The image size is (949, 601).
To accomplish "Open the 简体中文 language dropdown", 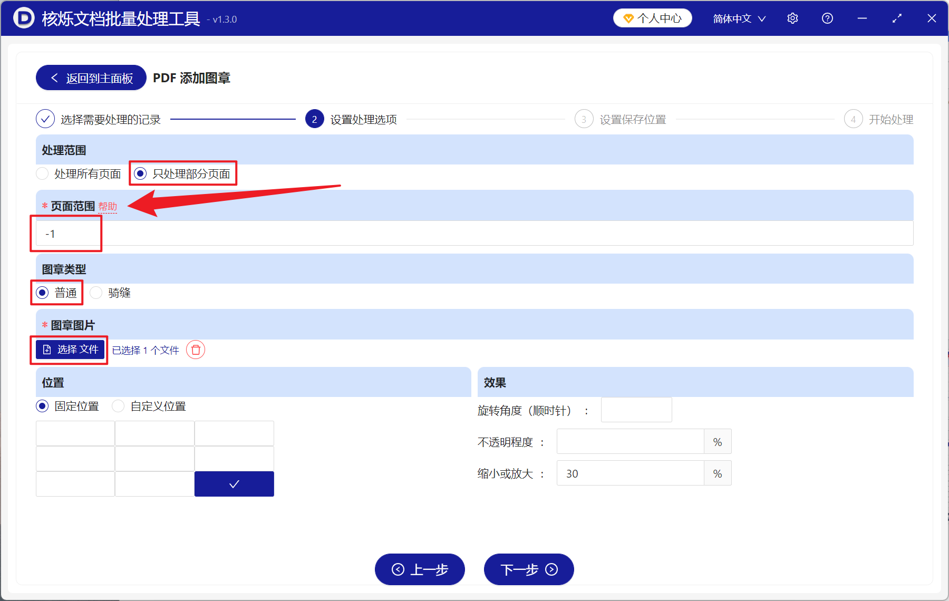I will coord(738,18).
